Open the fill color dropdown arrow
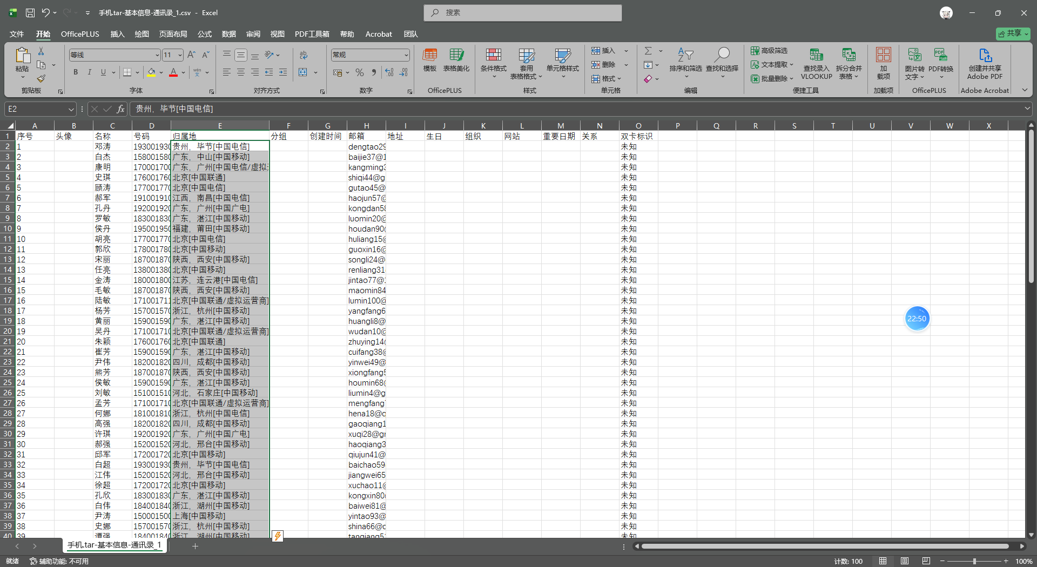Image resolution: width=1037 pixels, height=567 pixels. tap(160, 72)
